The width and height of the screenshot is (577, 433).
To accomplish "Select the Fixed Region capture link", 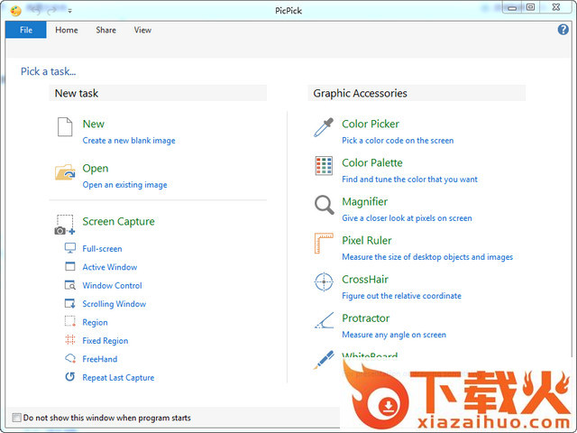I will 105,341.
